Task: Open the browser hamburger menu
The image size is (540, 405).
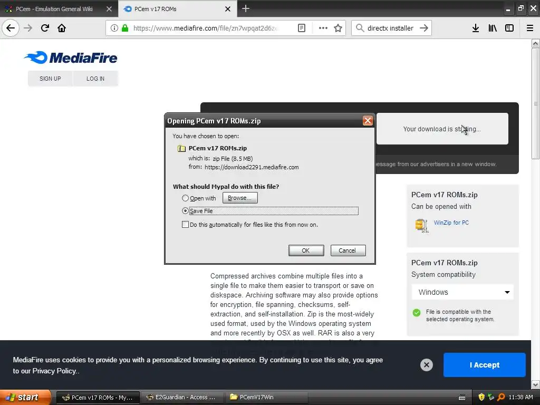Action: pyautogui.click(x=530, y=28)
